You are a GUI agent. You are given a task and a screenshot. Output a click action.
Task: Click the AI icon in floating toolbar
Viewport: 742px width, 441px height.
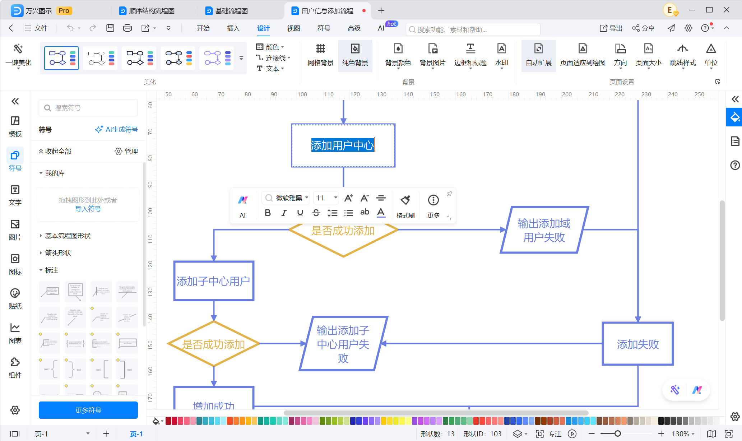click(243, 206)
